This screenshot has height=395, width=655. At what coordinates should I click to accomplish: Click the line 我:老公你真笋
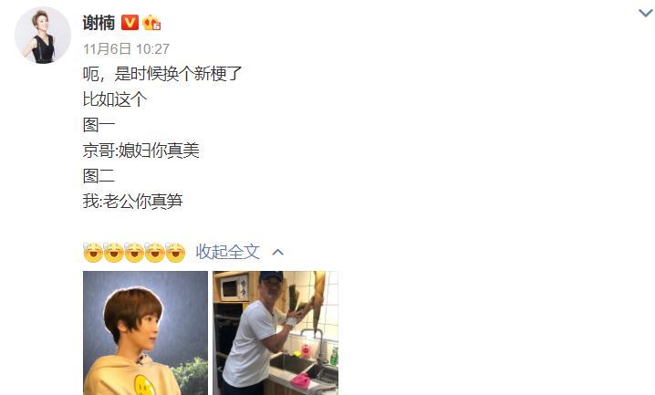pos(133,202)
